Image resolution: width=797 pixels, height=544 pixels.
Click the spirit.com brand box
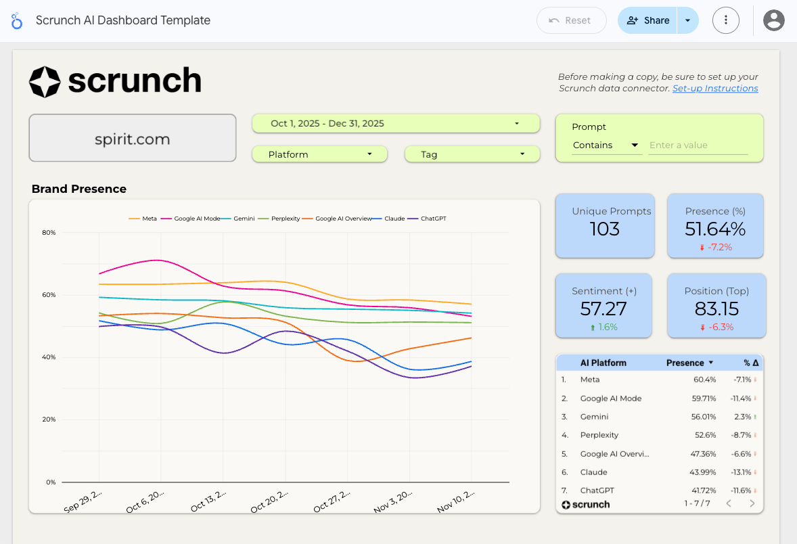pos(133,138)
